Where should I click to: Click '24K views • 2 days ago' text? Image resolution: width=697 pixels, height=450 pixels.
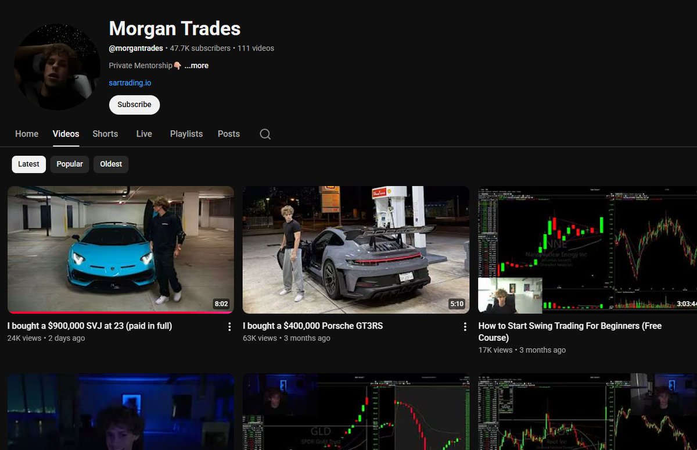point(46,338)
